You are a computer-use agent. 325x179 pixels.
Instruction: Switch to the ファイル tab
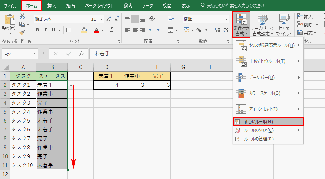[x=10, y=6]
